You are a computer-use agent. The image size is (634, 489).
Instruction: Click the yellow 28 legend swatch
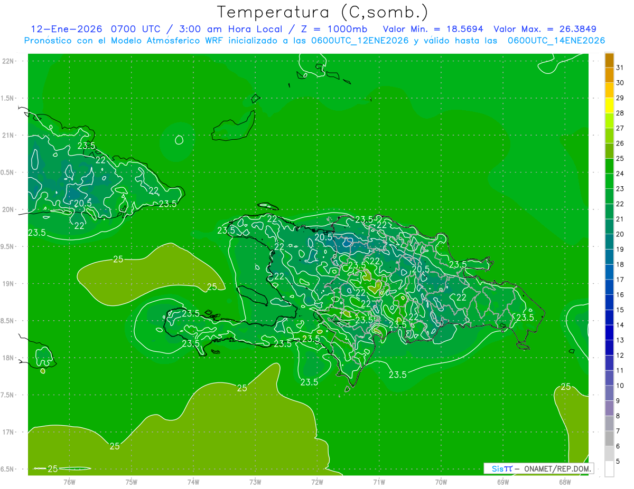(609, 105)
